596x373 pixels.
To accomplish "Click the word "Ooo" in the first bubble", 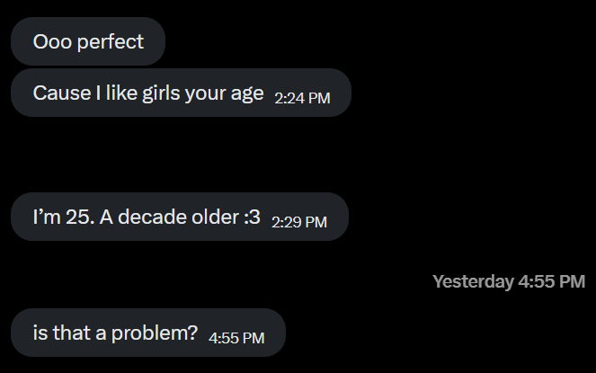I will [x=52, y=42].
